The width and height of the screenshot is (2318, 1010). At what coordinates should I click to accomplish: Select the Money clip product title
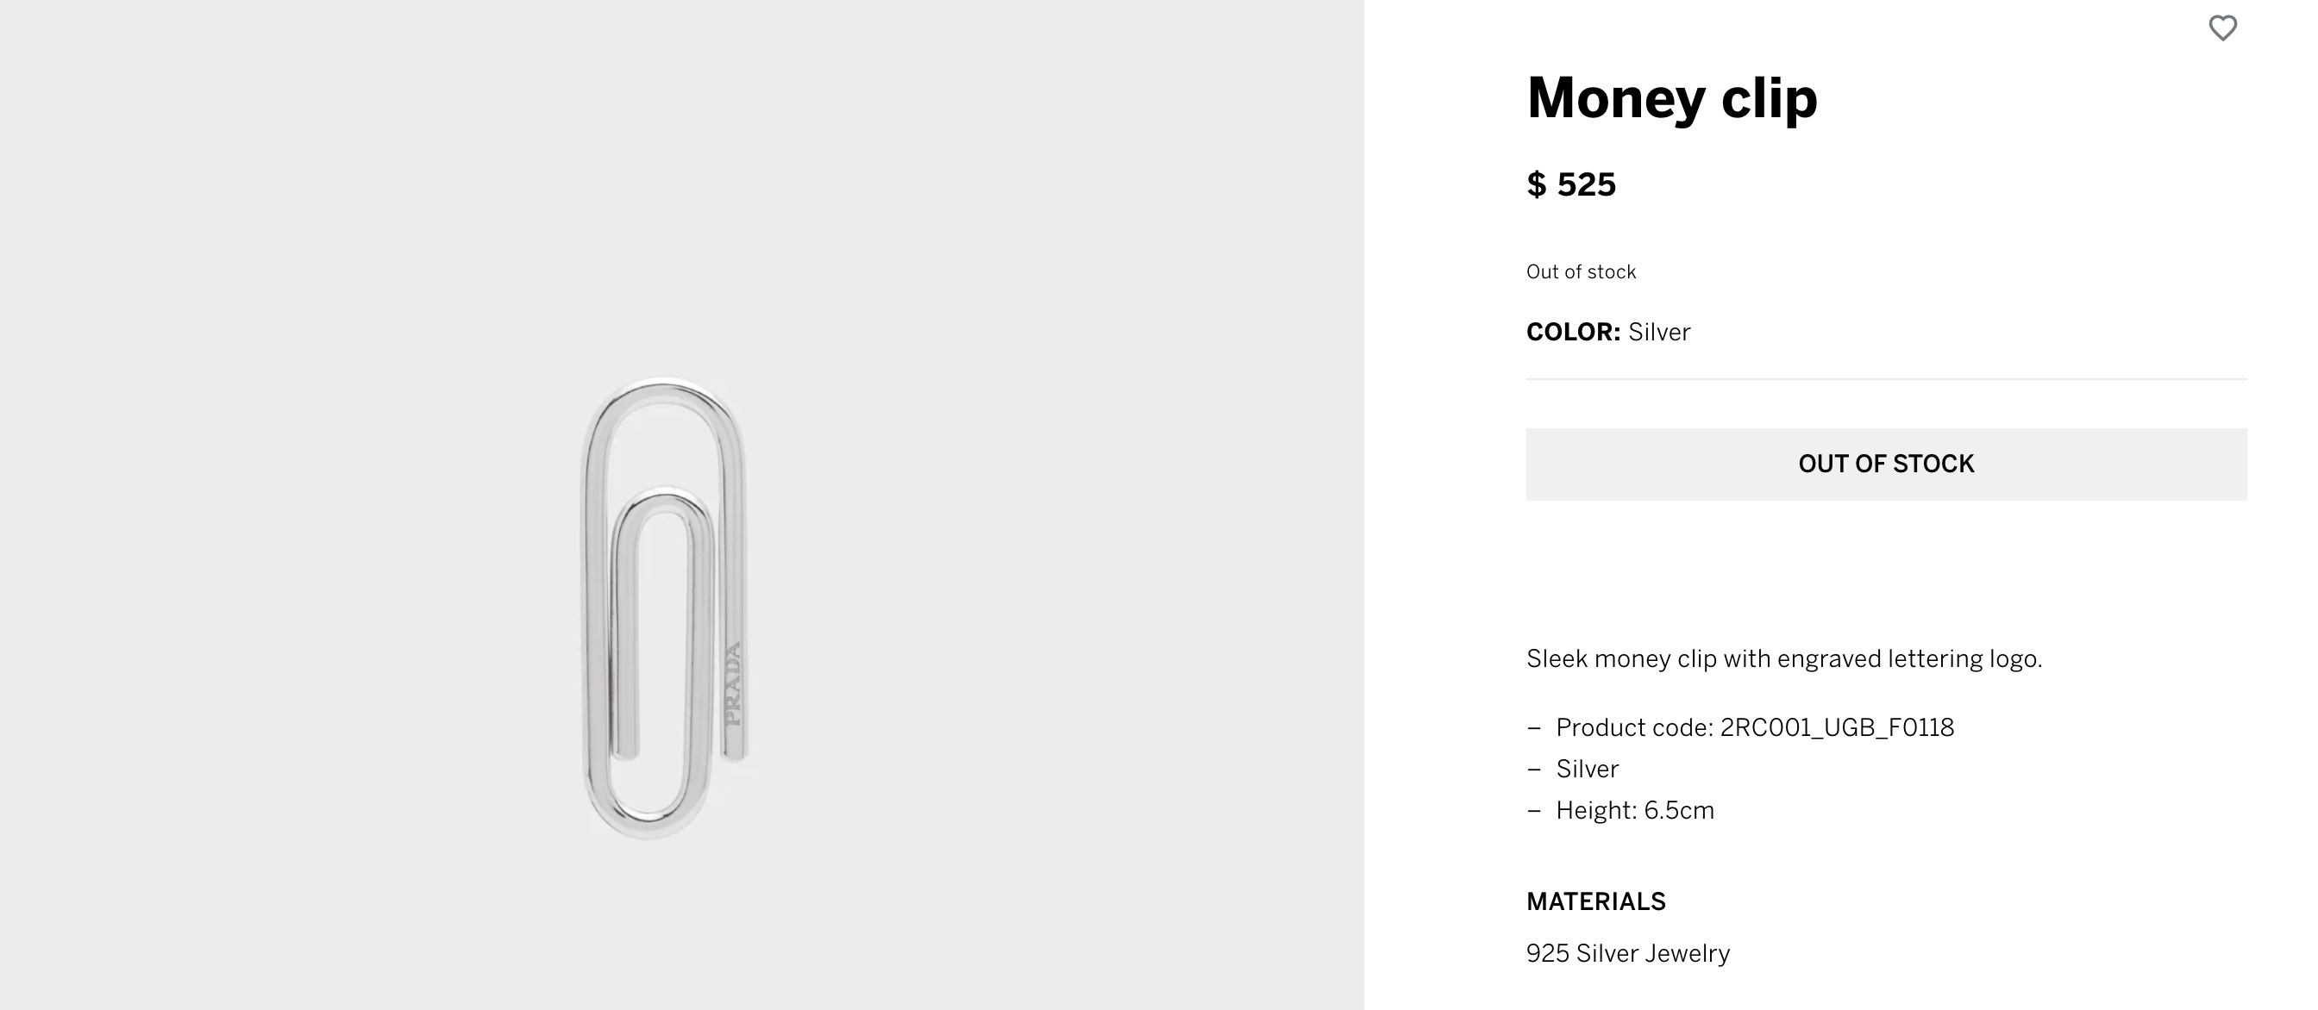tap(1672, 98)
